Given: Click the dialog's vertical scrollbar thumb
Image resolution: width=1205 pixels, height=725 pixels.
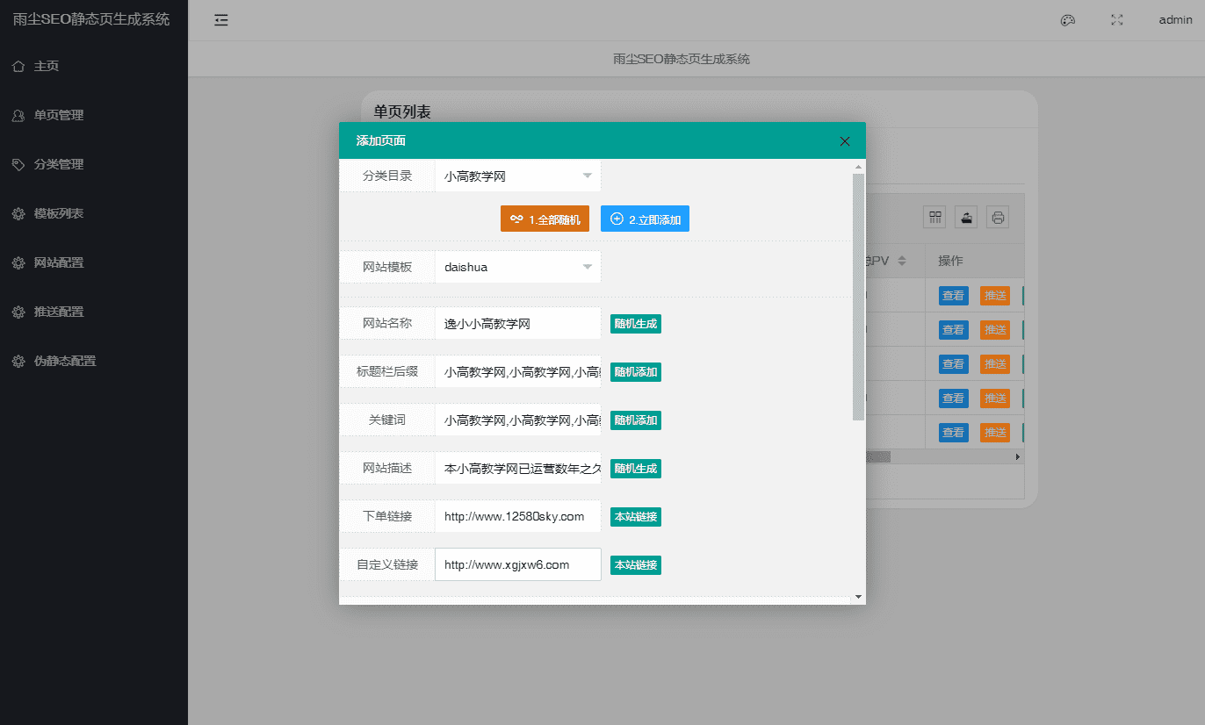Looking at the screenshot, I should tap(858, 297).
